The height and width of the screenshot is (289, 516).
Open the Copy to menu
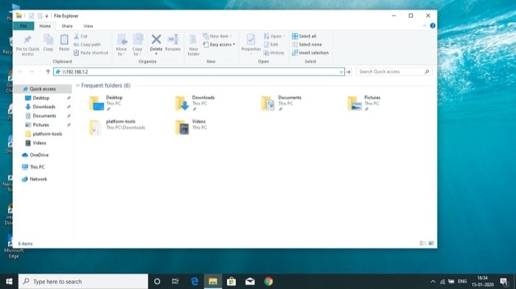click(138, 44)
